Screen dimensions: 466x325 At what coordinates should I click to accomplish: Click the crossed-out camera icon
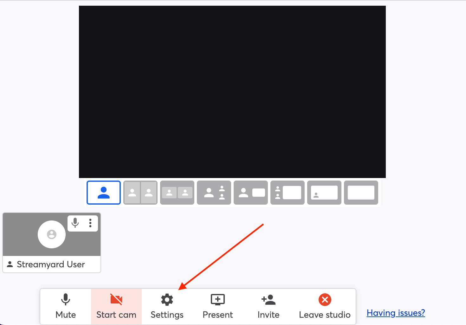click(116, 299)
